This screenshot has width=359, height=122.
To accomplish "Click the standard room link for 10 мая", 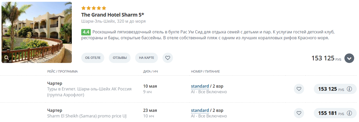I will (200, 86).
